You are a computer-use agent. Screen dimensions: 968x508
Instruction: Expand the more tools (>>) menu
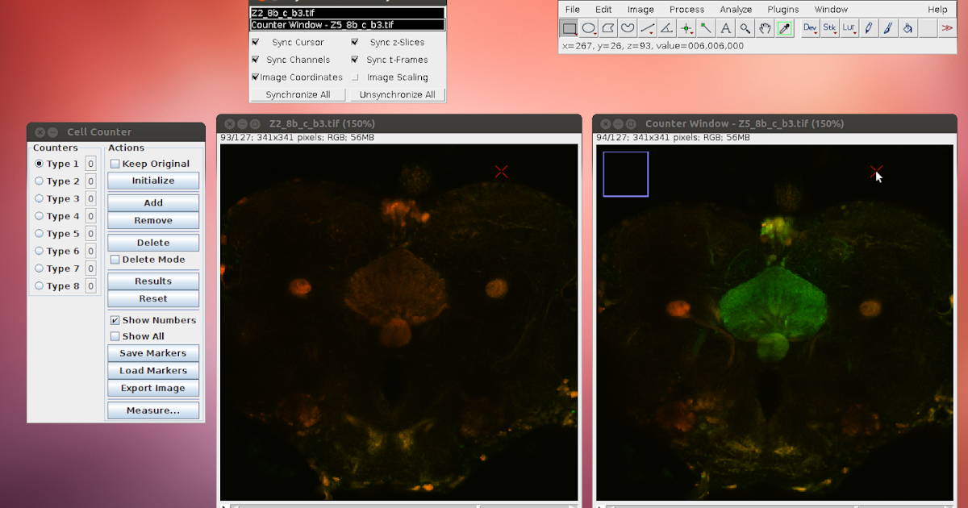[949, 27]
